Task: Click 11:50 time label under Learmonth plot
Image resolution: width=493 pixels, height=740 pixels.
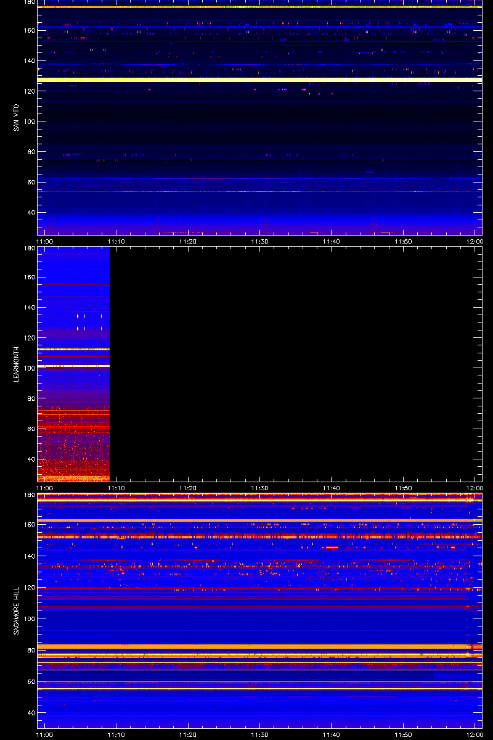Action: pos(403,488)
